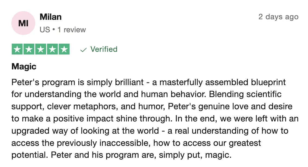
Task: Click the pink MI avatar circle
Action: [x=23, y=23]
